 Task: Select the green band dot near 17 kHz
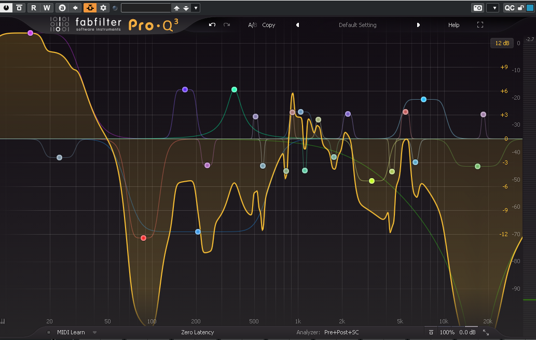point(477,166)
